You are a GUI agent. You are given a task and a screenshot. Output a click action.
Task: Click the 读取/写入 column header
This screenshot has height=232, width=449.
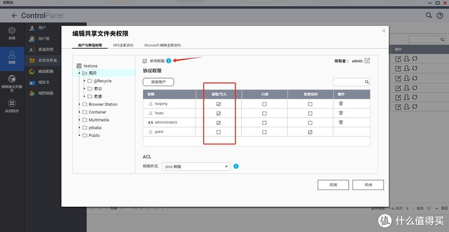219,94
